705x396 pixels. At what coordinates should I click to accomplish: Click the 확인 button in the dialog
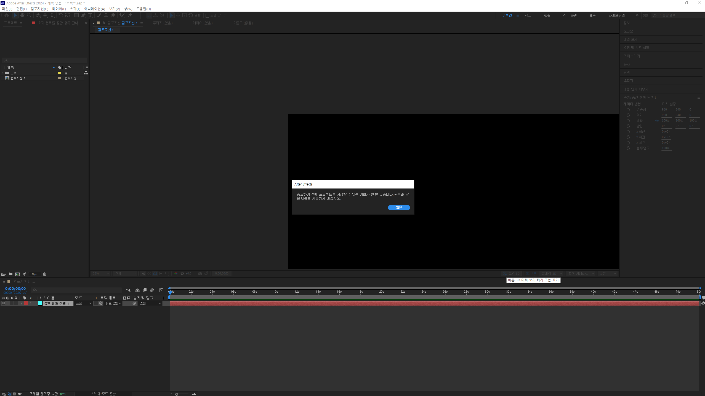399,208
